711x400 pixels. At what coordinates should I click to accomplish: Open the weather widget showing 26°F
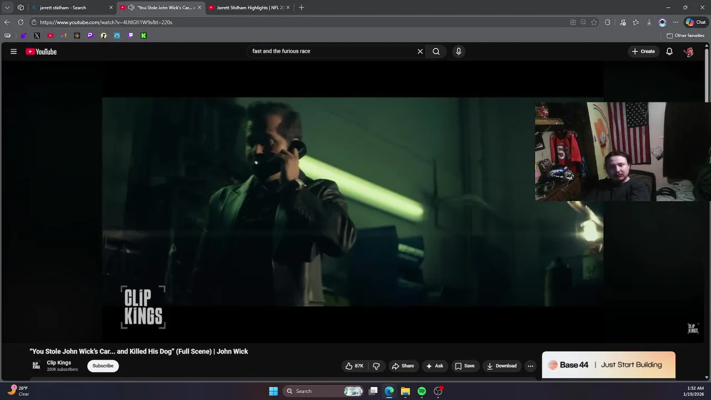pyautogui.click(x=18, y=391)
